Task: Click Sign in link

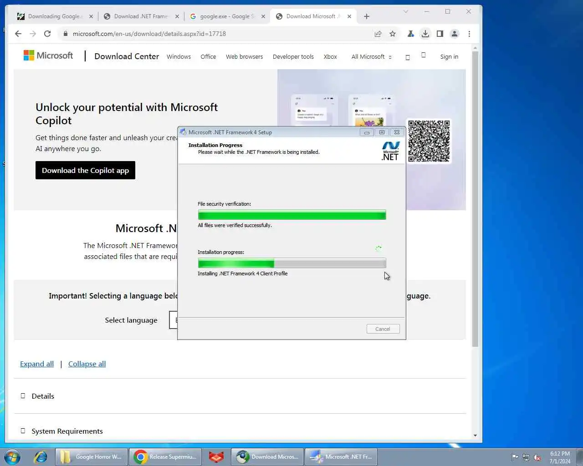Action: [x=449, y=57]
